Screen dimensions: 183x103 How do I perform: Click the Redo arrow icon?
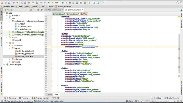17,3
